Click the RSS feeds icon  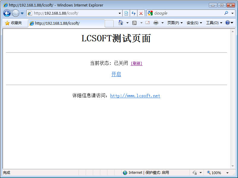[x=134, y=23]
